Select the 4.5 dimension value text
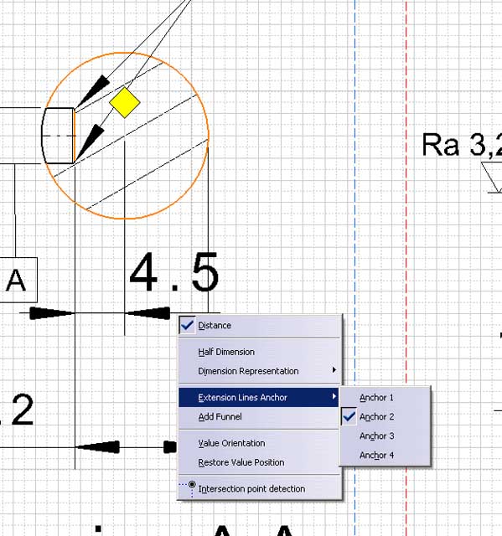Screen dimensions: 502x536 (173, 272)
